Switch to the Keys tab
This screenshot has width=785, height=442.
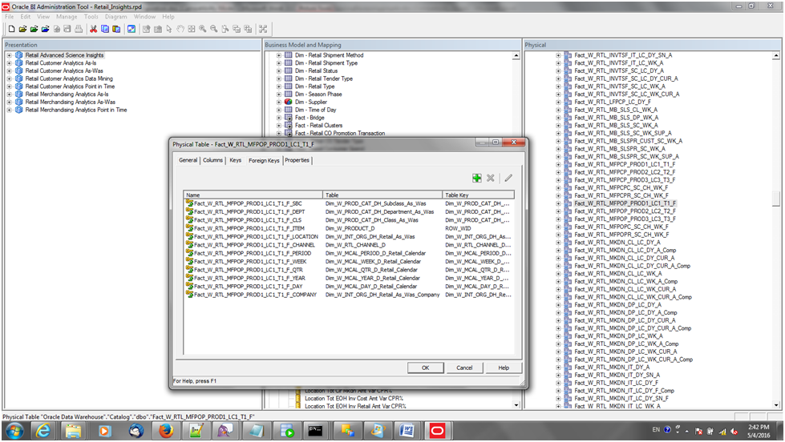tap(235, 160)
